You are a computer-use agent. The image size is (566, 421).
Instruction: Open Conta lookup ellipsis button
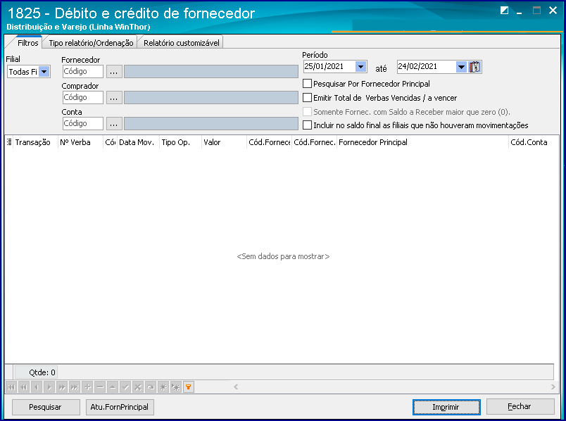pyautogui.click(x=114, y=123)
